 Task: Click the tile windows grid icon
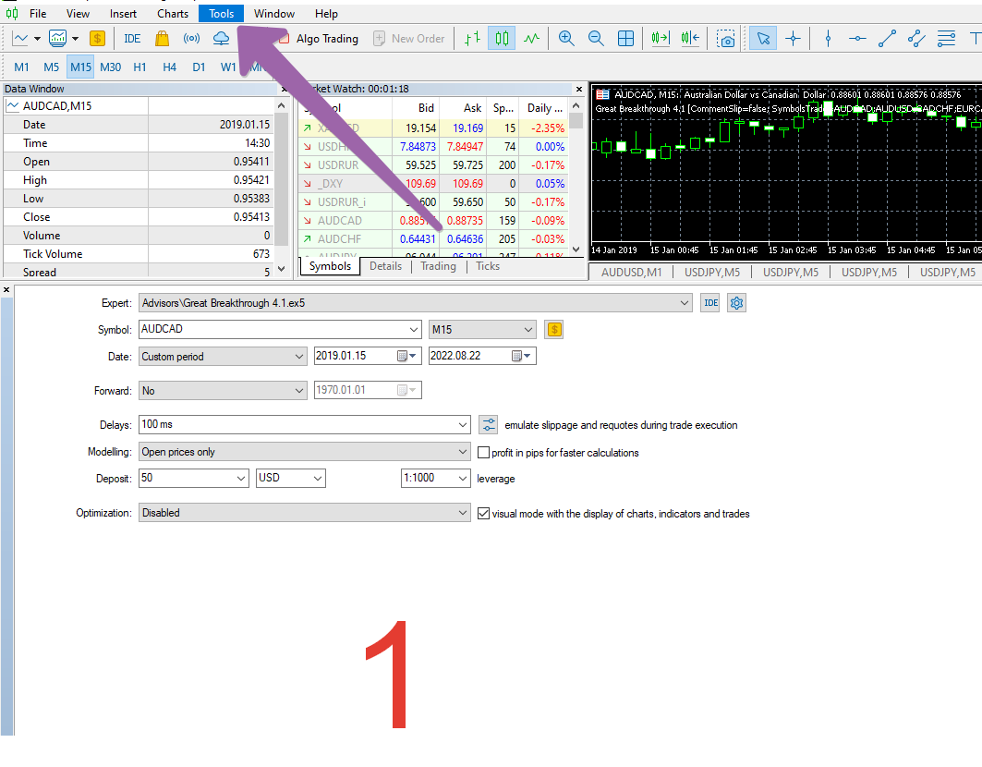pos(626,39)
